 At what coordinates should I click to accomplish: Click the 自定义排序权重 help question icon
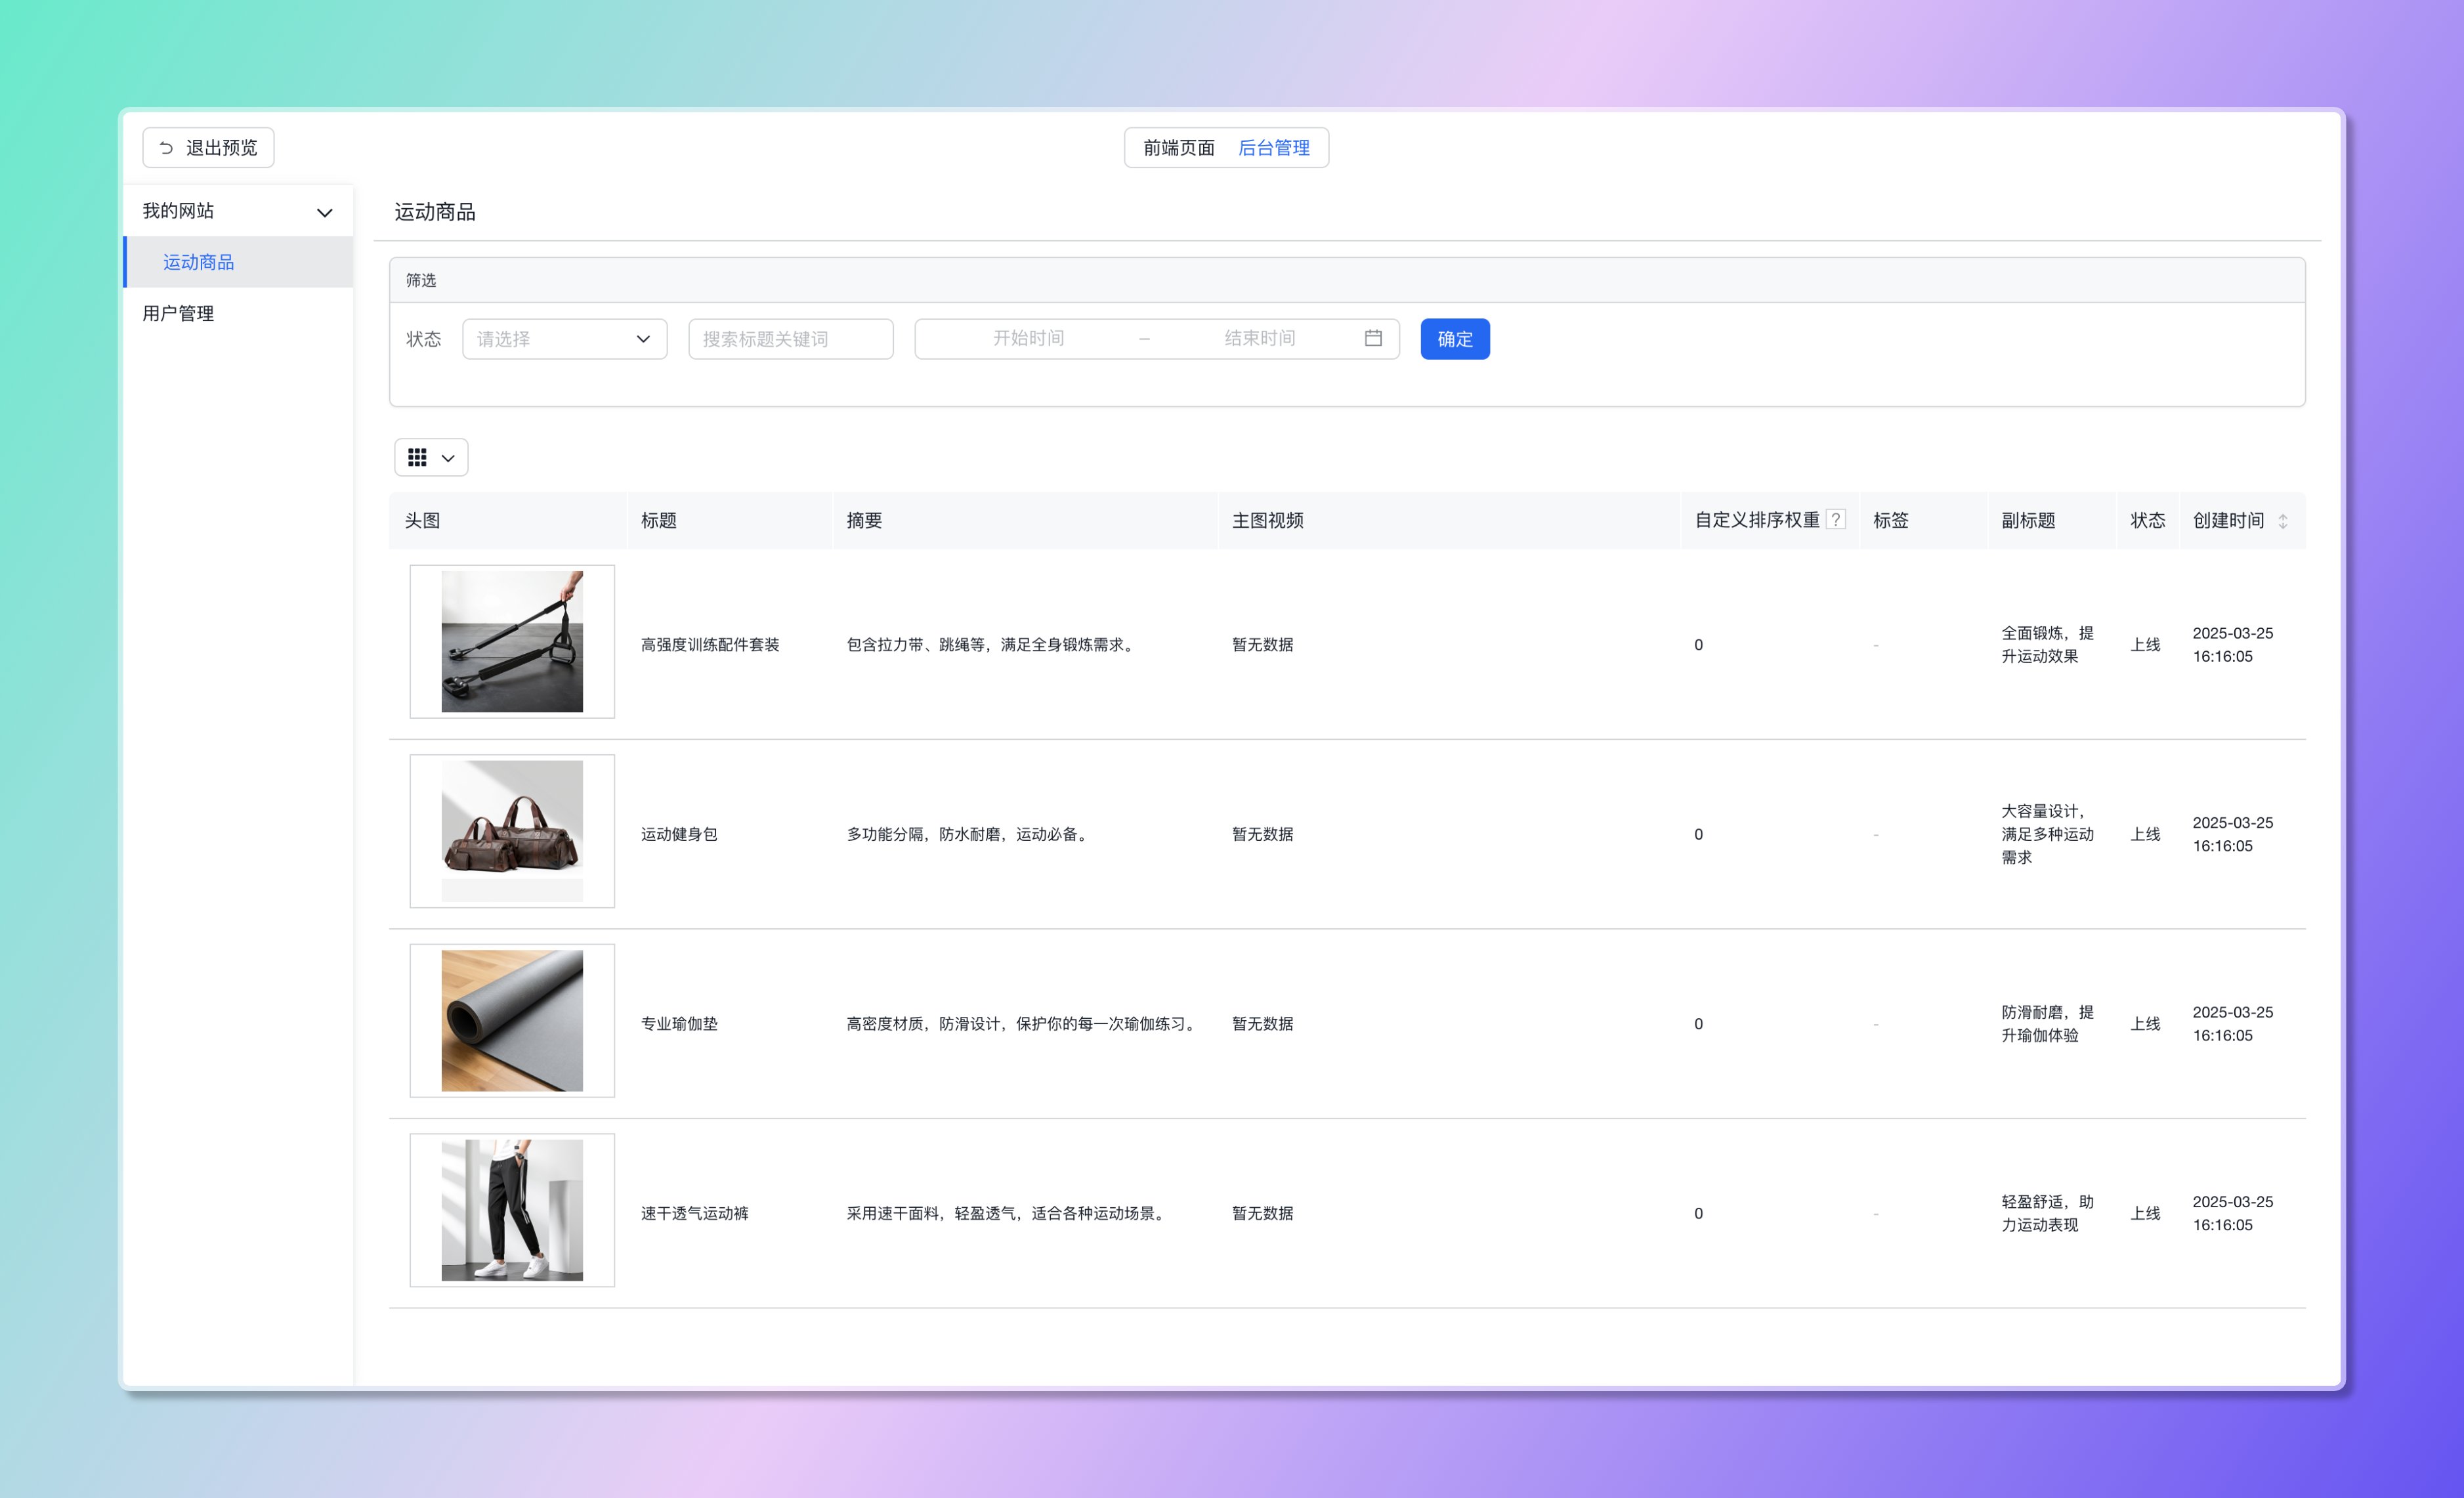tap(1835, 520)
